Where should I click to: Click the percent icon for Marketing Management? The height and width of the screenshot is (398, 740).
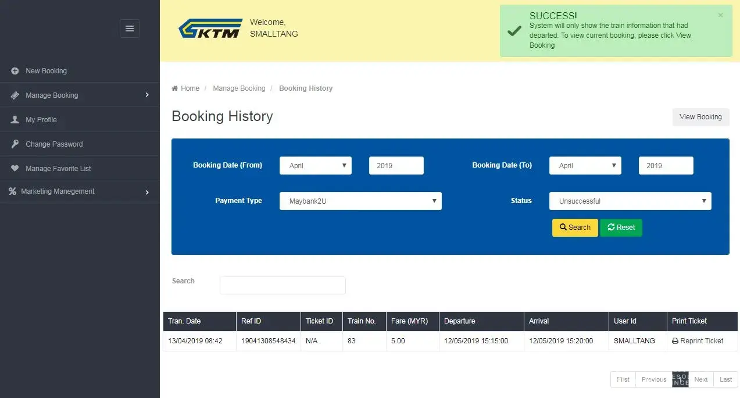[x=12, y=191]
